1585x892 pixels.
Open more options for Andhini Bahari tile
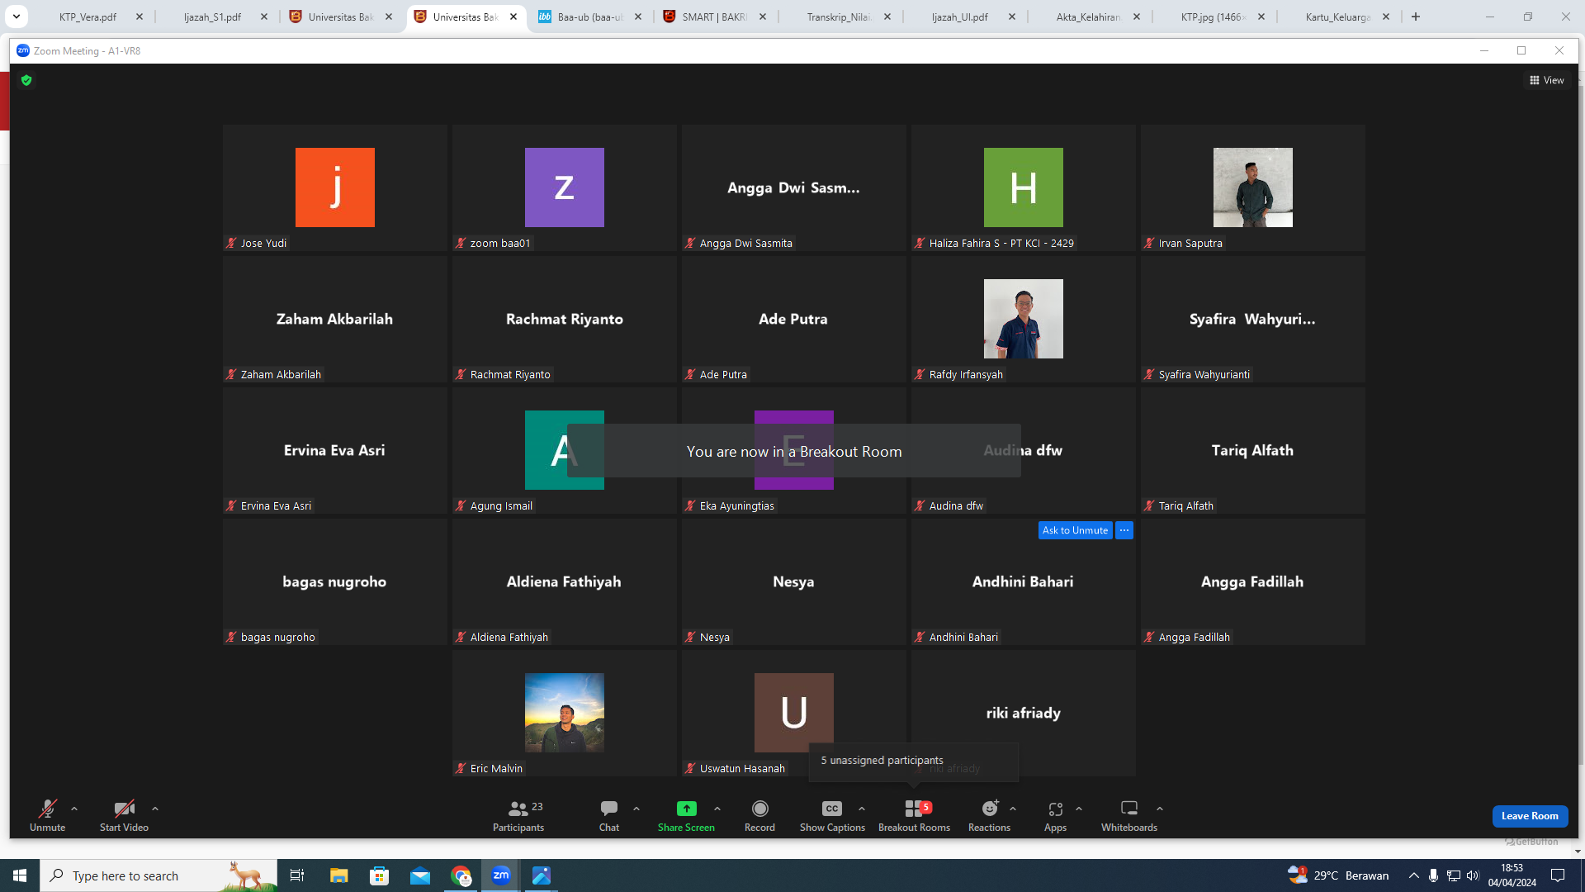pyautogui.click(x=1124, y=530)
